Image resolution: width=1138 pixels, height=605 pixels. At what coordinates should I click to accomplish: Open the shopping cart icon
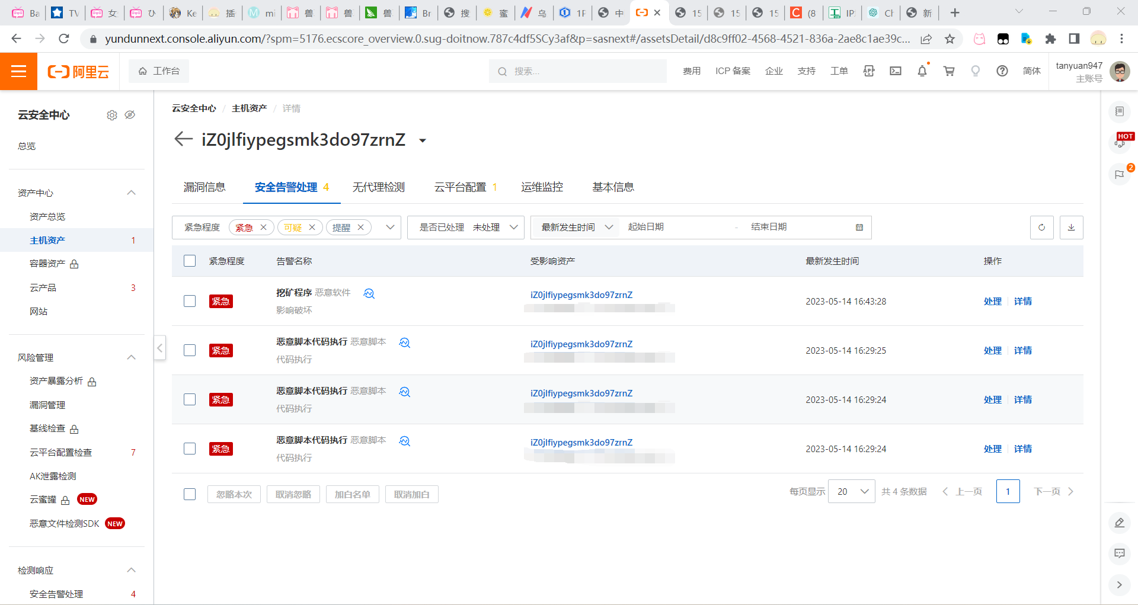click(948, 71)
